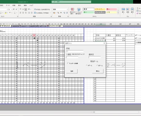Decrease font size with the small A icon

click(x=17, y=9)
